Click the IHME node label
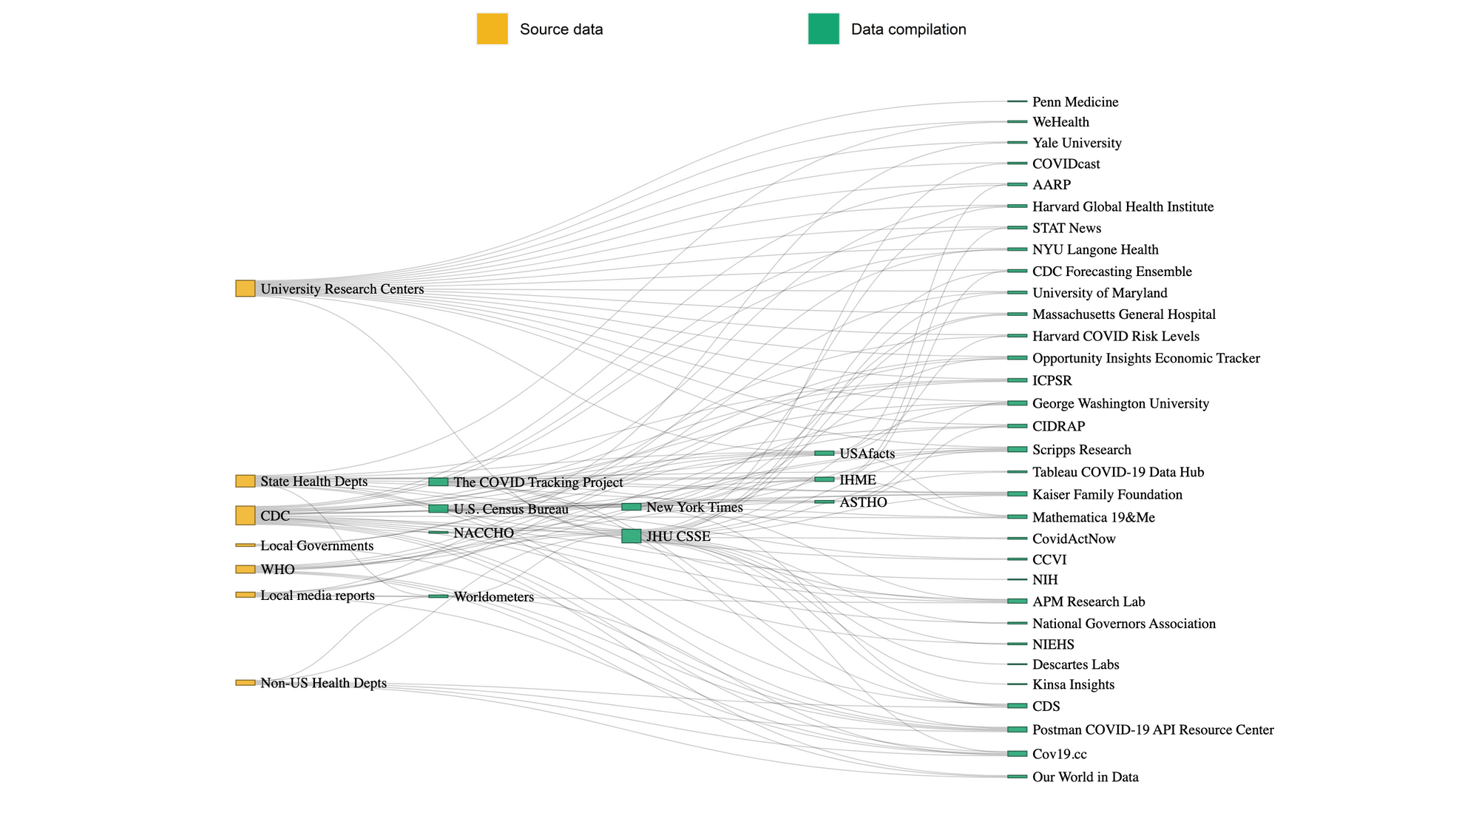Viewport: 1479px width, 816px height. 858,479
